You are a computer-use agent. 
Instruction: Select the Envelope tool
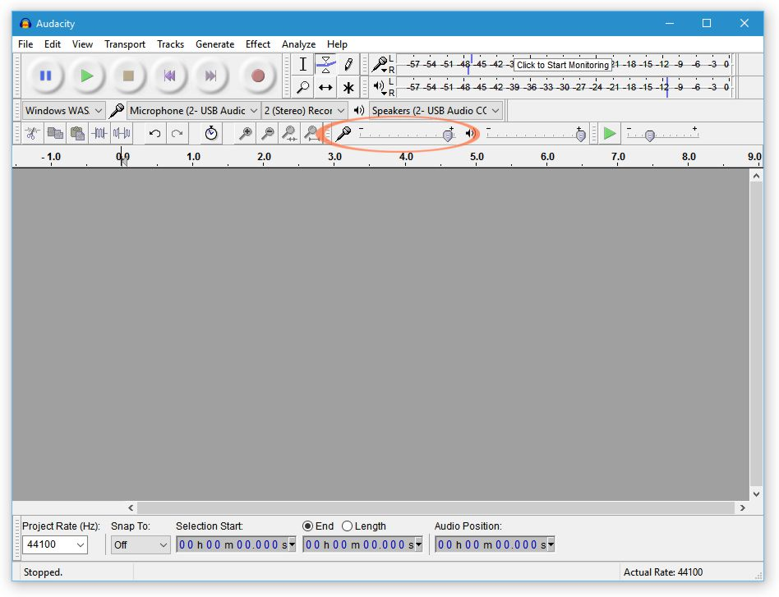point(325,64)
